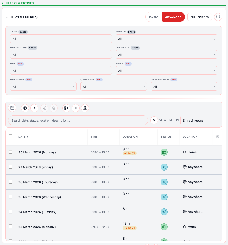Click the calendar icon in the toolbar
This screenshot has height=245, width=228.
tap(12, 108)
